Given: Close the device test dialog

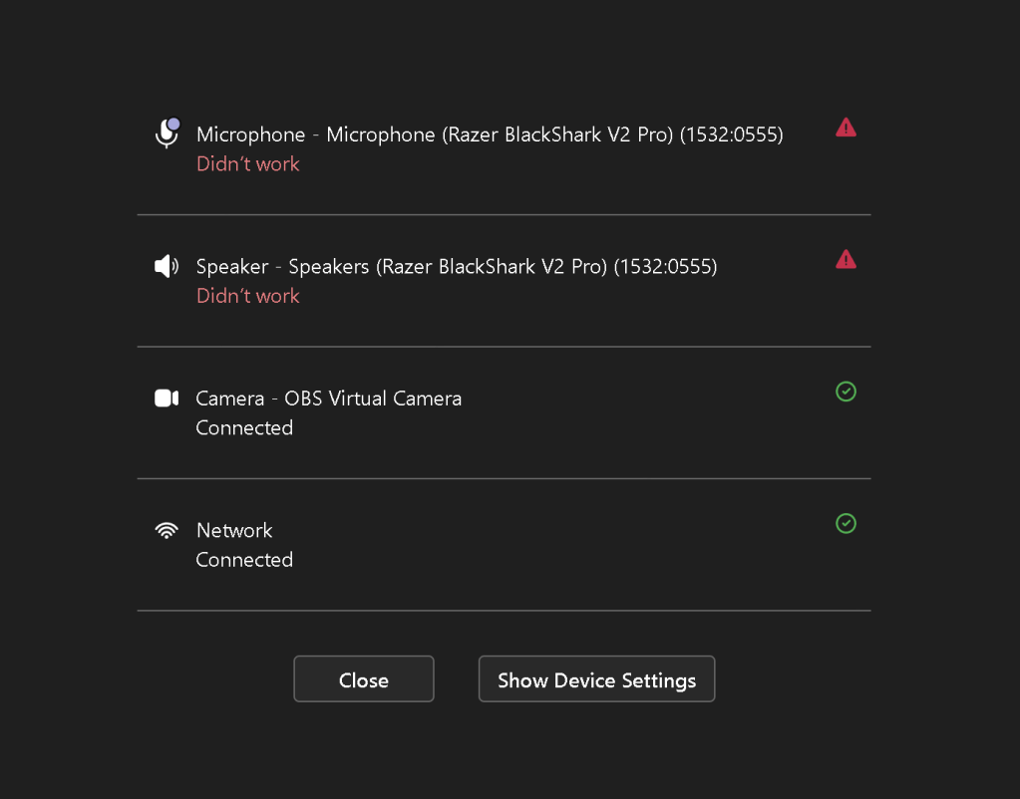Looking at the screenshot, I should pyautogui.click(x=364, y=678).
